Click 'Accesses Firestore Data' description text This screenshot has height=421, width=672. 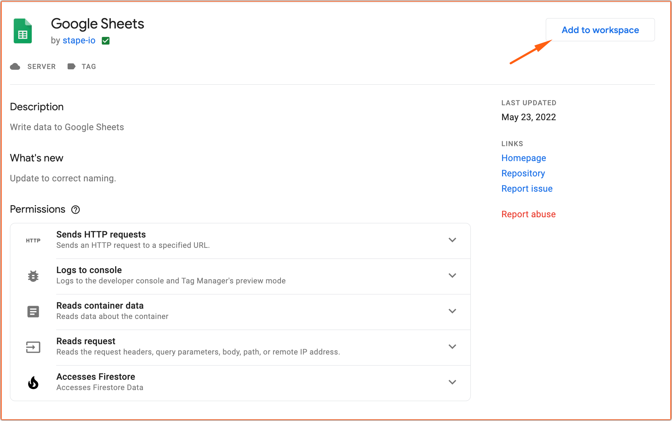click(x=100, y=388)
